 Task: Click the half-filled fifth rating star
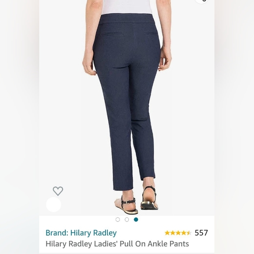(189, 233)
